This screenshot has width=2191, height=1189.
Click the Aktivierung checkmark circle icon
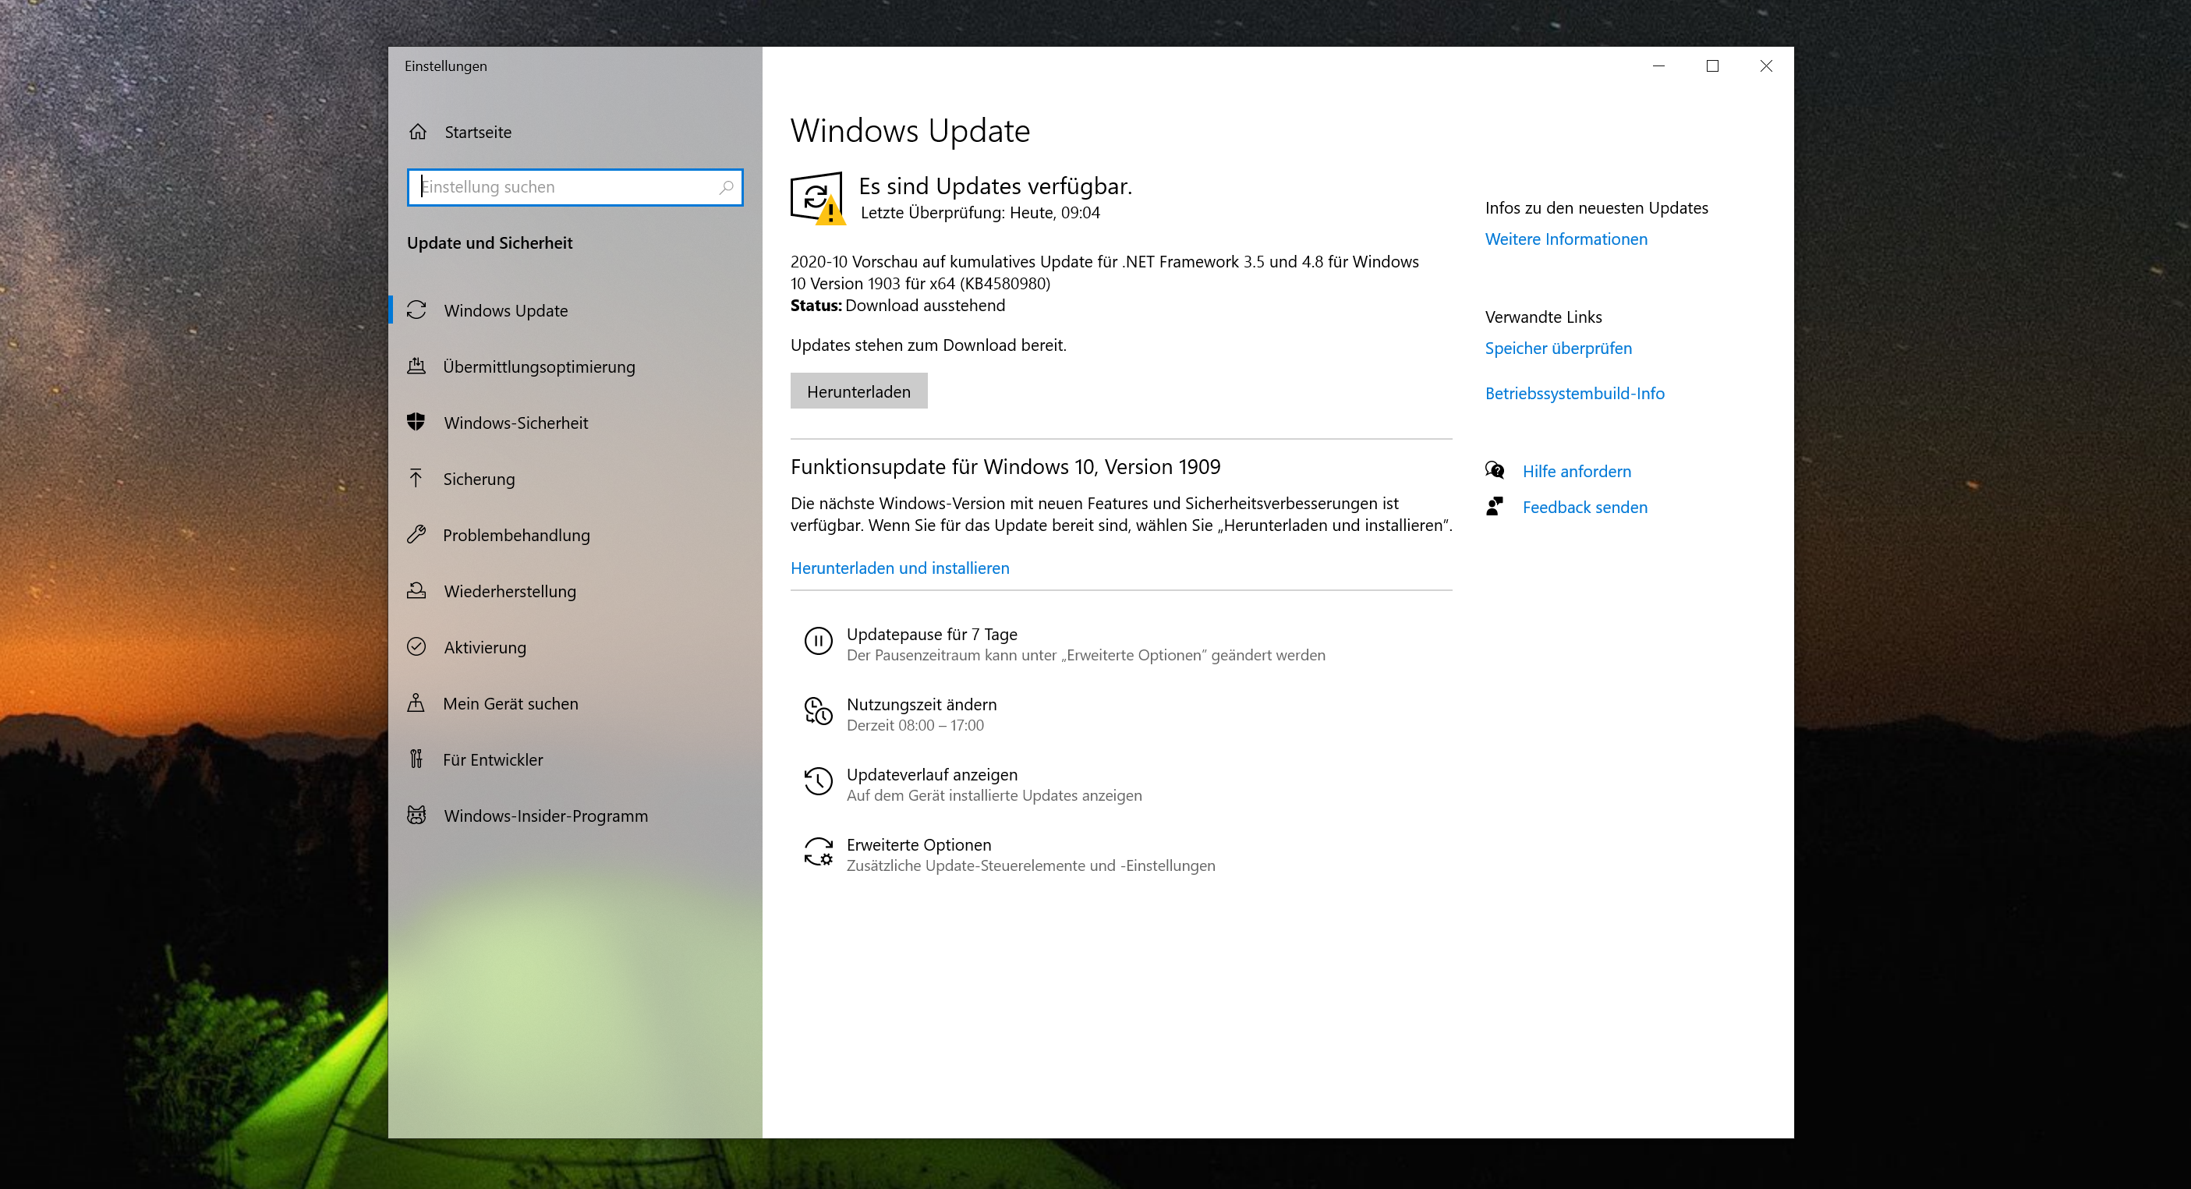(x=416, y=646)
